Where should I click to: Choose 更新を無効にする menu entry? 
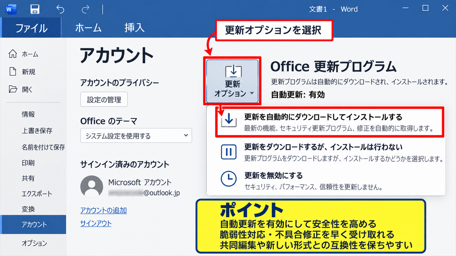pyautogui.click(x=326, y=180)
